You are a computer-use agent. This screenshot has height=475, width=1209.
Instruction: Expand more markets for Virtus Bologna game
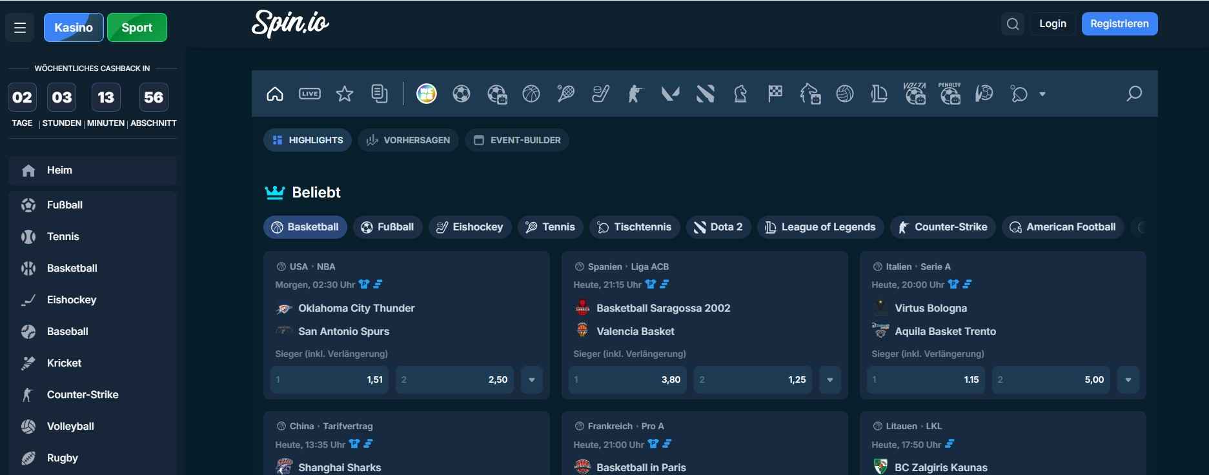click(1128, 380)
